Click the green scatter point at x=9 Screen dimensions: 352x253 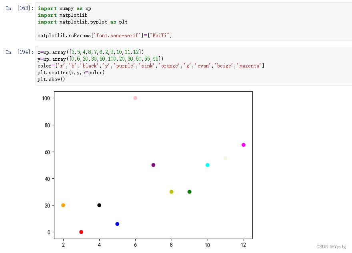point(190,192)
